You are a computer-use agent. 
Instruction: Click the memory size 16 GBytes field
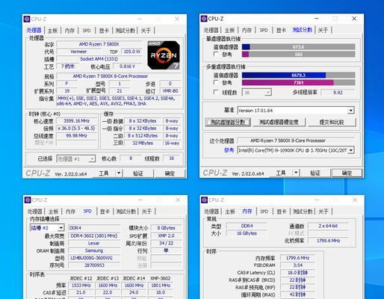247,233
